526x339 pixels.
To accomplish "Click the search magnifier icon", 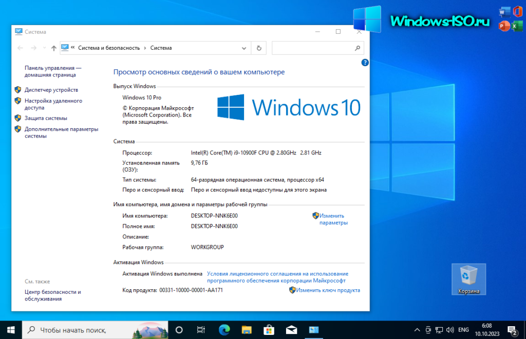I will click(x=358, y=48).
